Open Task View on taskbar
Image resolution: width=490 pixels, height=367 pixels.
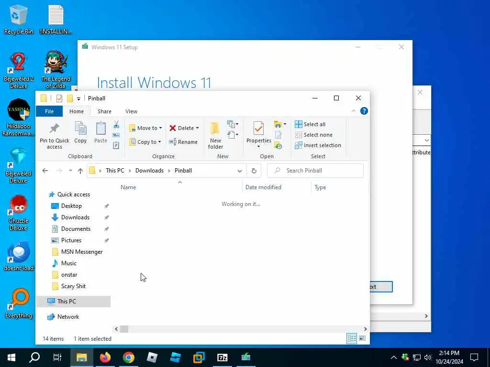click(x=57, y=357)
